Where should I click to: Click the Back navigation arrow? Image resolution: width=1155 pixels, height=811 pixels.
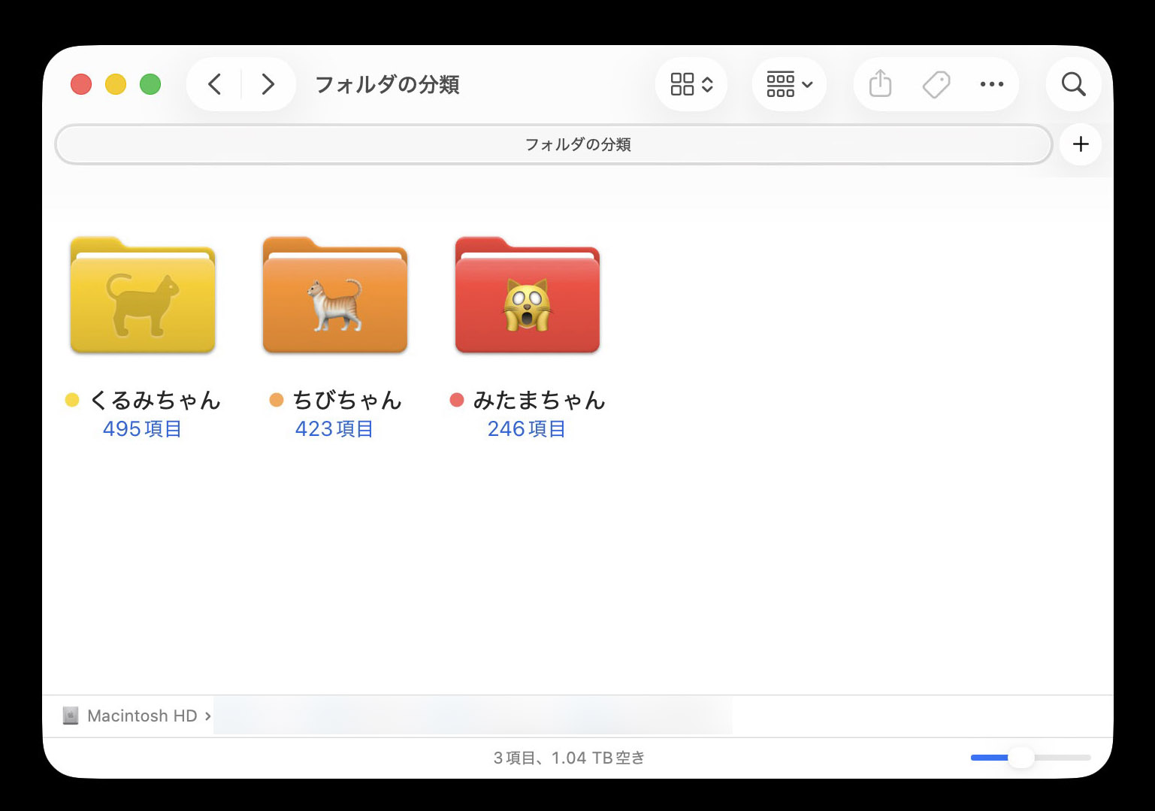[214, 84]
